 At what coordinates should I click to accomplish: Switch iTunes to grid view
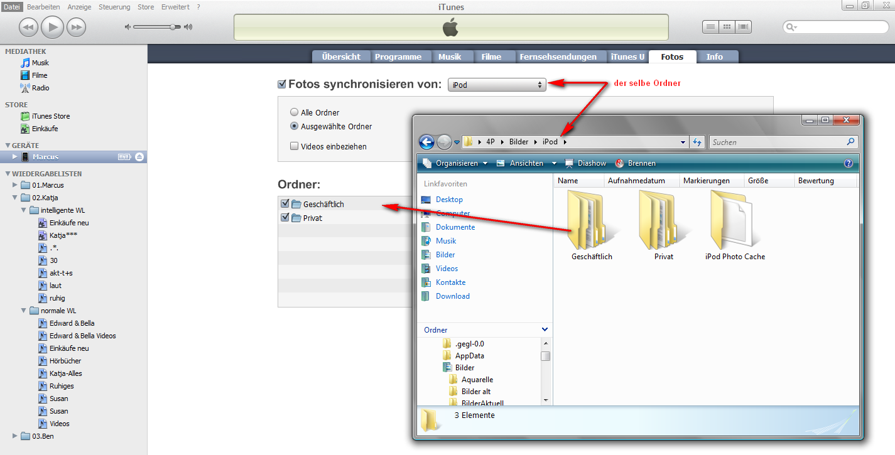[x=727, y=27]
